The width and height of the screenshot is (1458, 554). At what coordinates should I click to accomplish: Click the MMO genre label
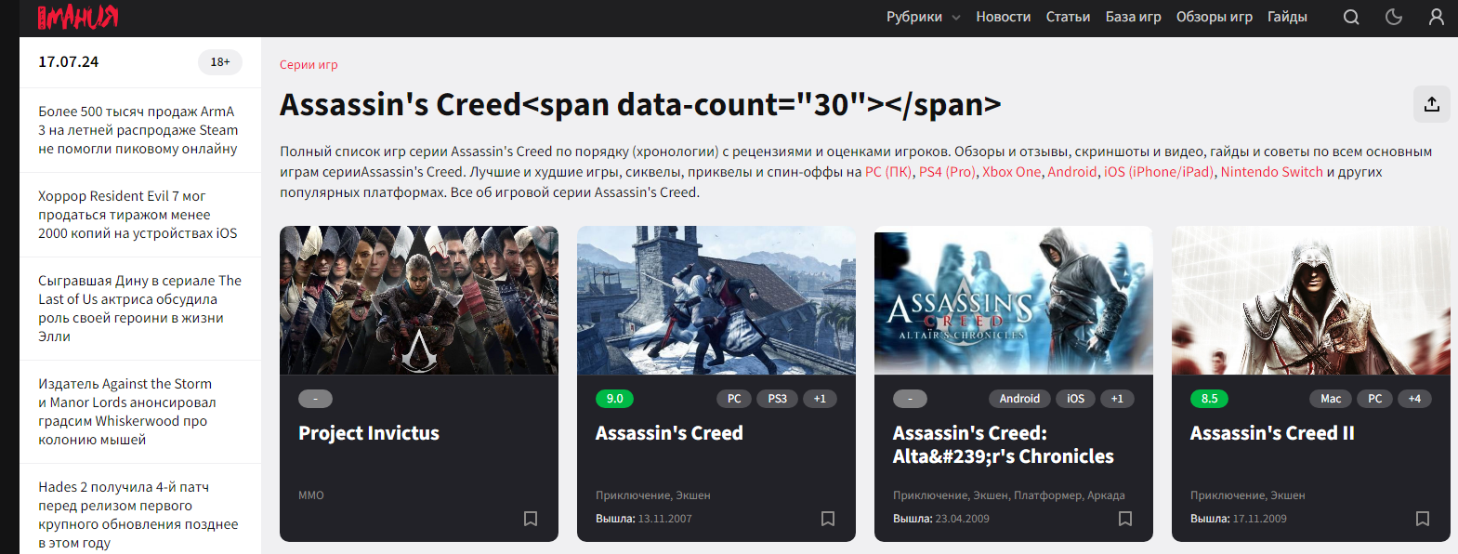[x=311, y=495]
